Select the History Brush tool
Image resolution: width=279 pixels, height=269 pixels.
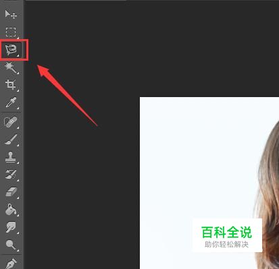click(x=11, y=175)
